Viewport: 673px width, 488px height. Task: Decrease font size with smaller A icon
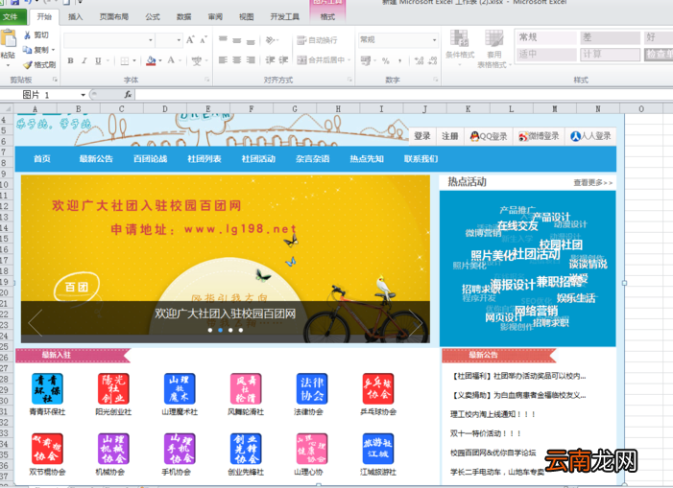pyautogui.click(x=204, y=40)
